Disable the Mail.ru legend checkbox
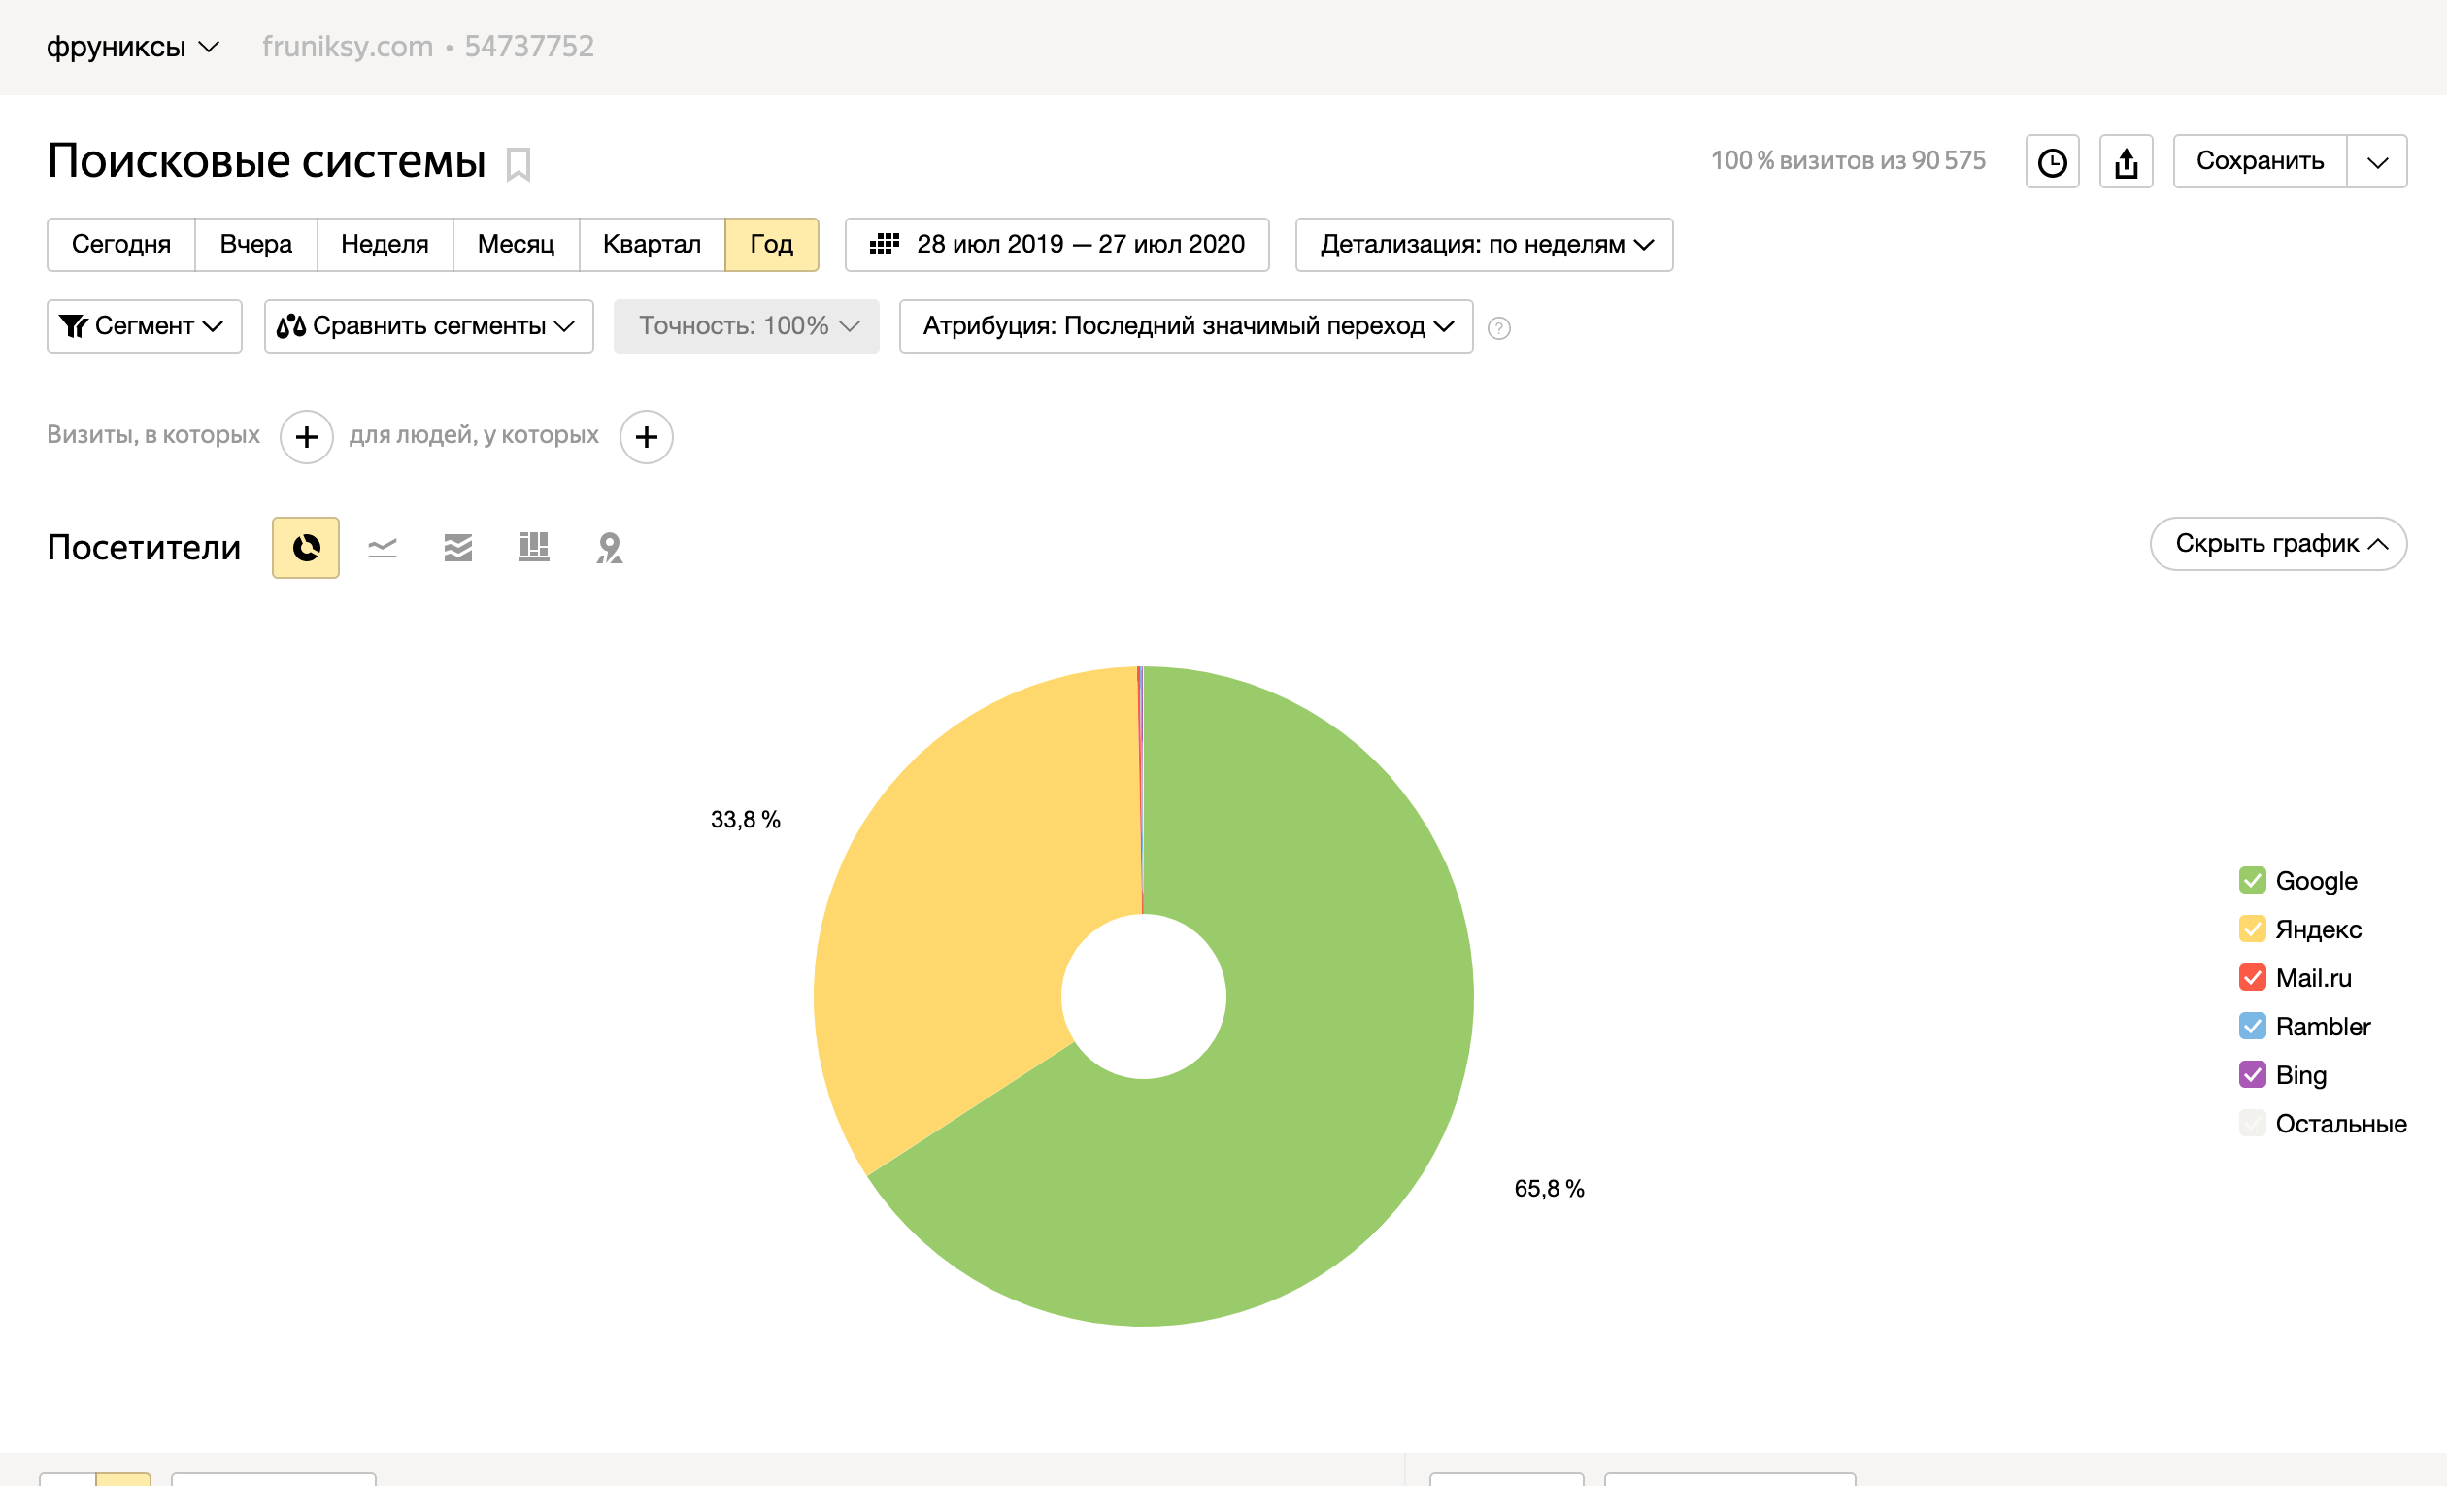Screen dimensions: 2447x1486 2252,977
